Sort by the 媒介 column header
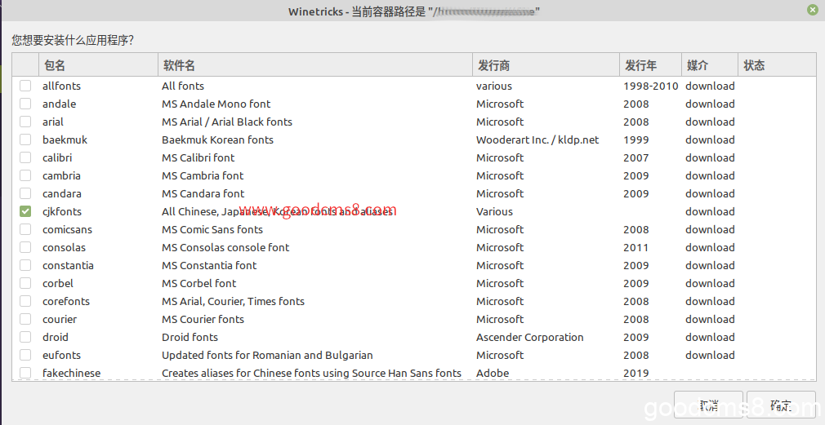This screenshot has height=425, width=825. (x=710, y=65)
